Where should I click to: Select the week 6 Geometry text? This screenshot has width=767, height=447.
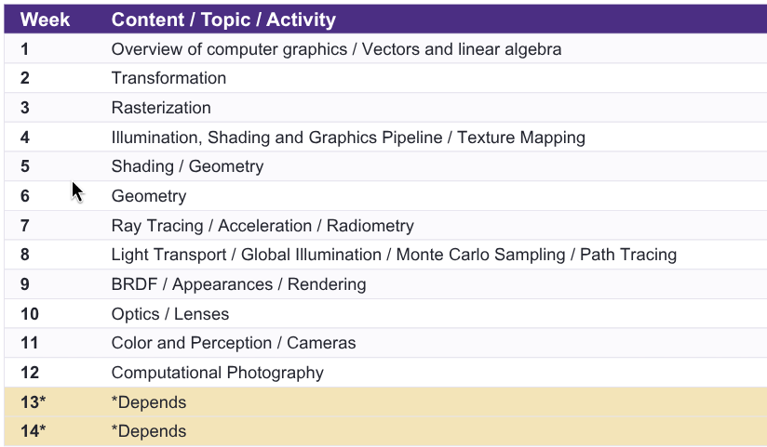(149, 196)
